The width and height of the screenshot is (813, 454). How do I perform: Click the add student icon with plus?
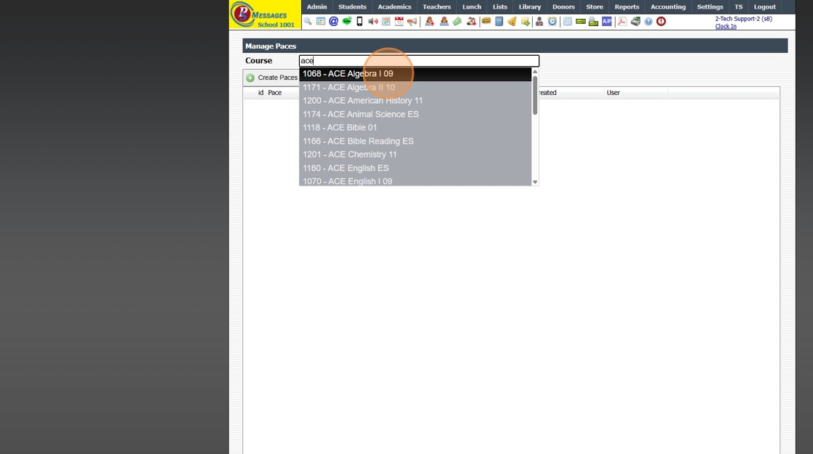coord(429,21)
